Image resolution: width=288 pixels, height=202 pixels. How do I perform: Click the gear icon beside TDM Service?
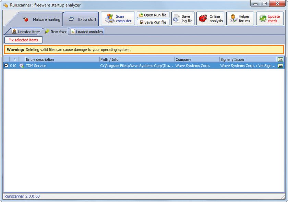[22, 66]
